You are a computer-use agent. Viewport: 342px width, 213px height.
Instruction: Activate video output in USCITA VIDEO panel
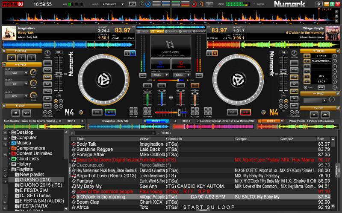pyautogui.click(x=171, y=46)
